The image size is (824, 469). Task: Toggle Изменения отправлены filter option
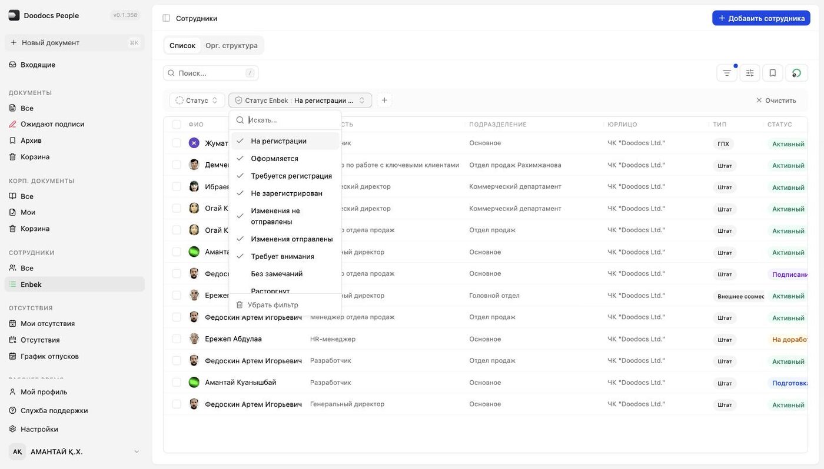(x=285, y=239)
